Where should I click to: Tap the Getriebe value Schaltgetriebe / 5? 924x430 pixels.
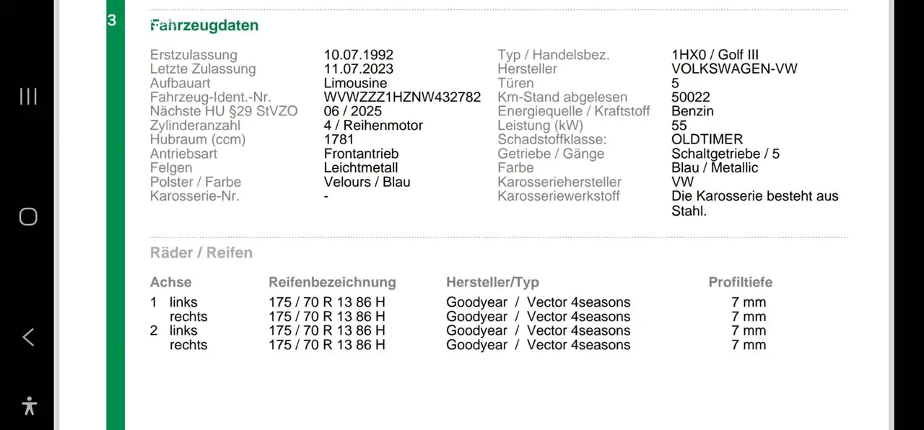[x=725, y=154]
